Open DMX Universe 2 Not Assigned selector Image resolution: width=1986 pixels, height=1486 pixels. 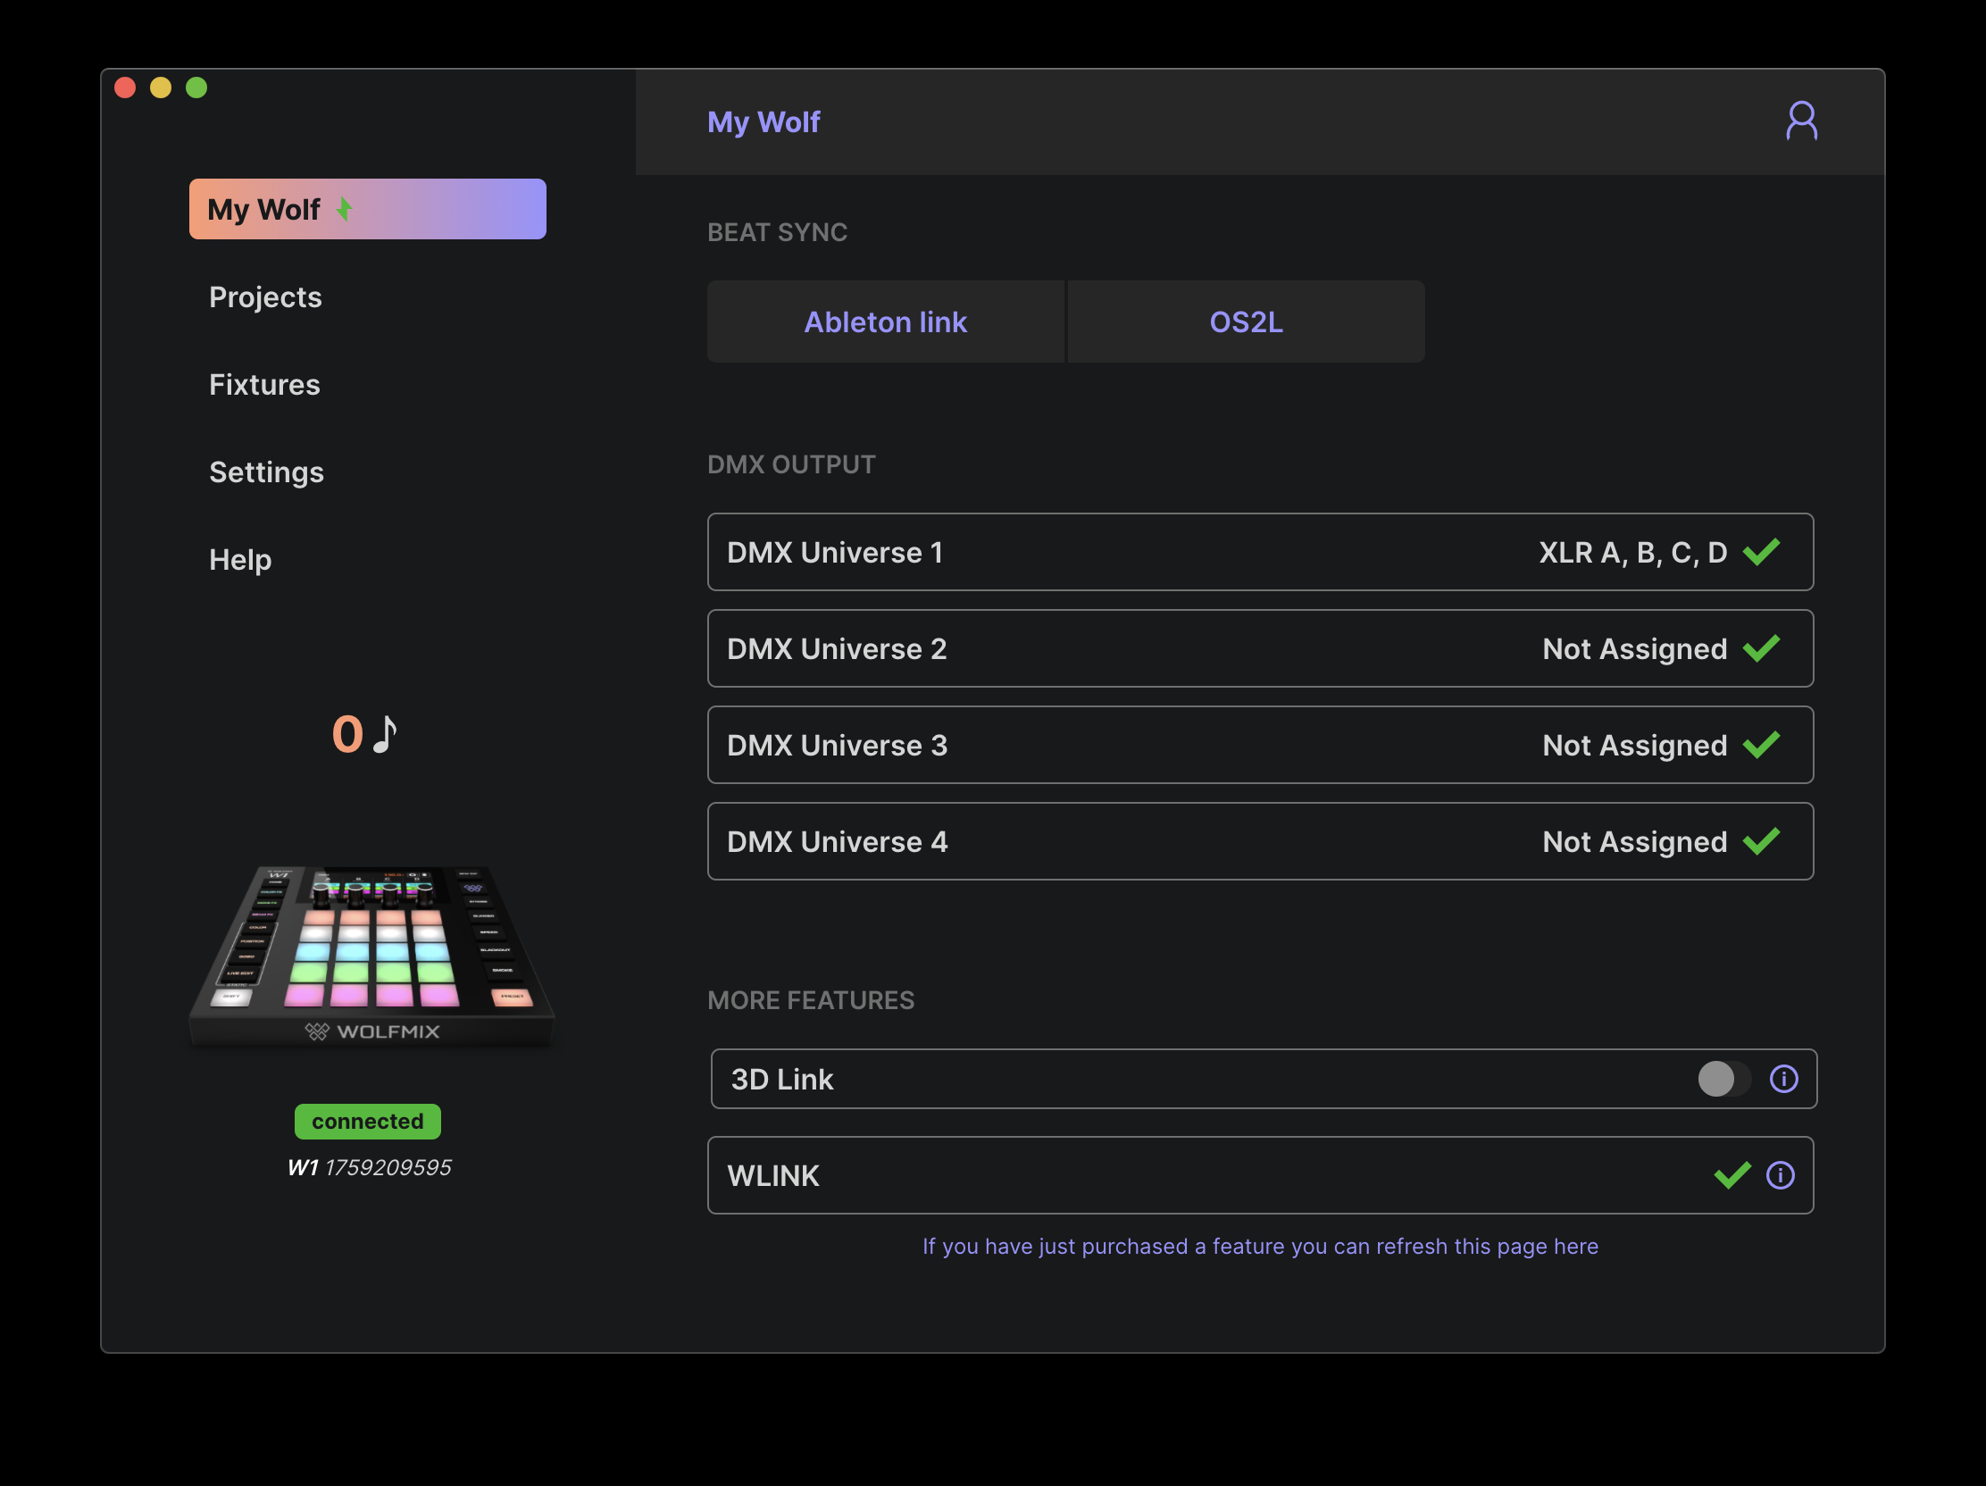[1633, 648]
